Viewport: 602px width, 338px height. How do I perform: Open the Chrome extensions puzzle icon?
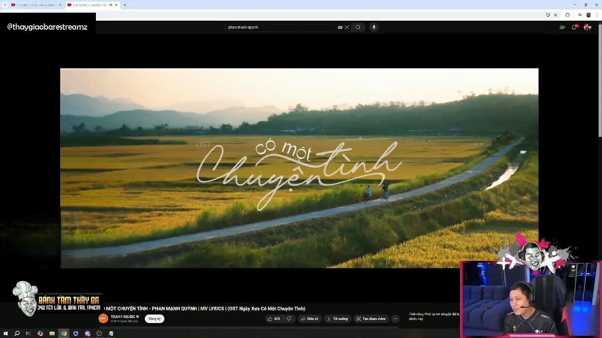[568, 15]
